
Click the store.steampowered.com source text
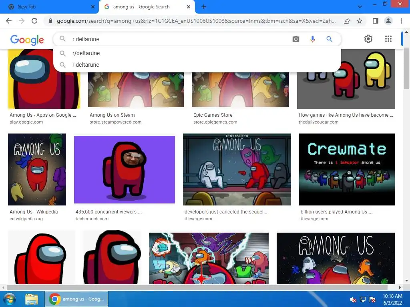click(x=116, y=122)
